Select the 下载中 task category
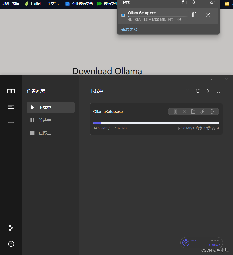 (x=51, y=108)
